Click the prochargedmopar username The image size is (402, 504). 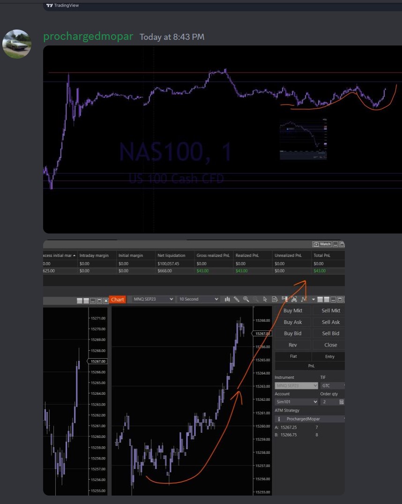click(x=88, y=37)
